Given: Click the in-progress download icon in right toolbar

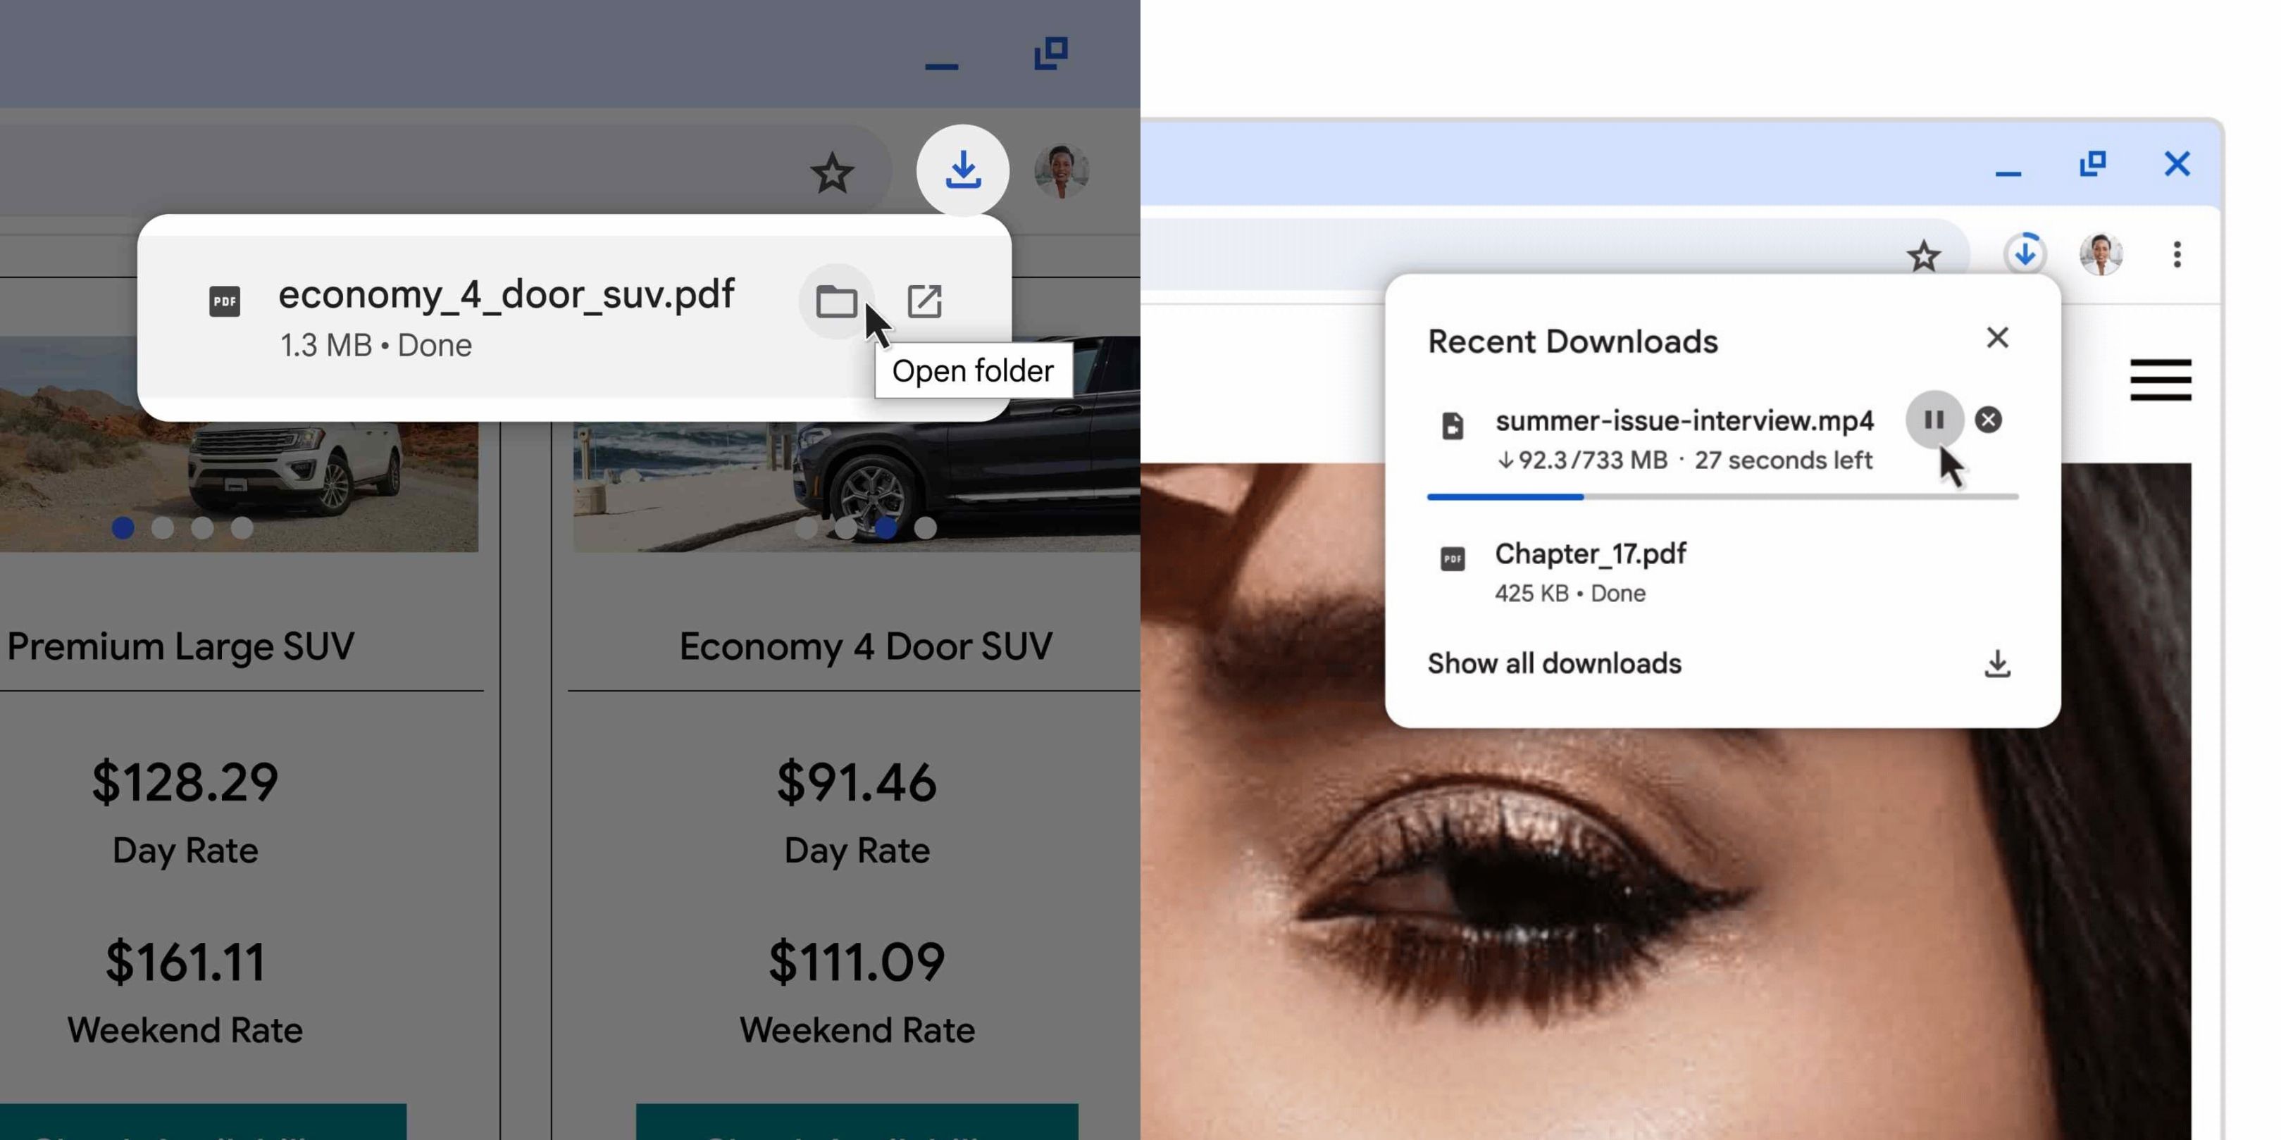Looking at the screenshot, I should (2024, 255).
